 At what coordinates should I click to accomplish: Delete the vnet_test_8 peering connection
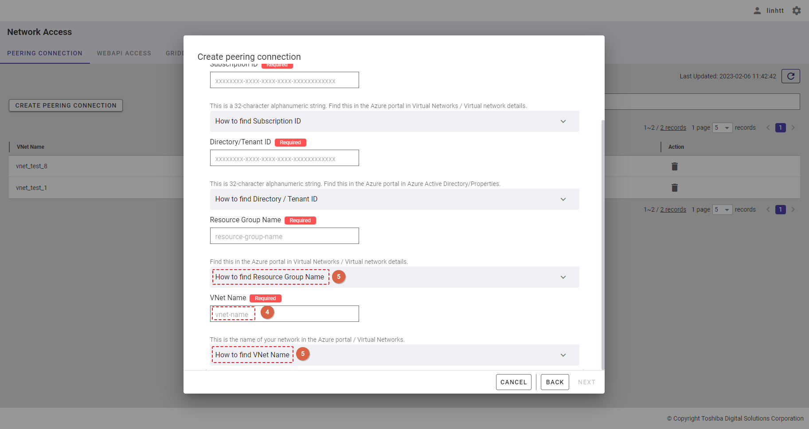pyautogui.click(x=674, y=166)
